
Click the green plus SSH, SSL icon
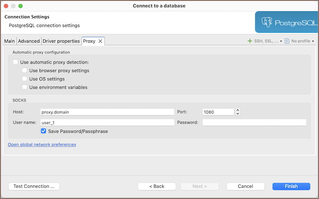coord(250,41)
